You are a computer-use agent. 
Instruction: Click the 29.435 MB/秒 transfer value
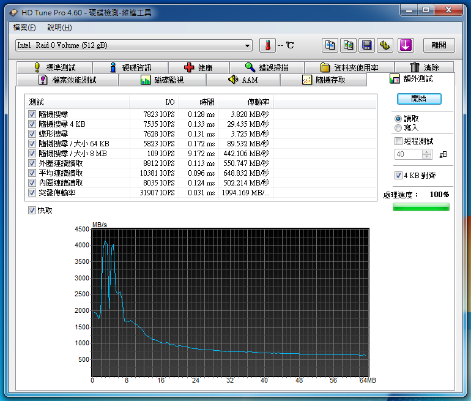click(248, 124)
